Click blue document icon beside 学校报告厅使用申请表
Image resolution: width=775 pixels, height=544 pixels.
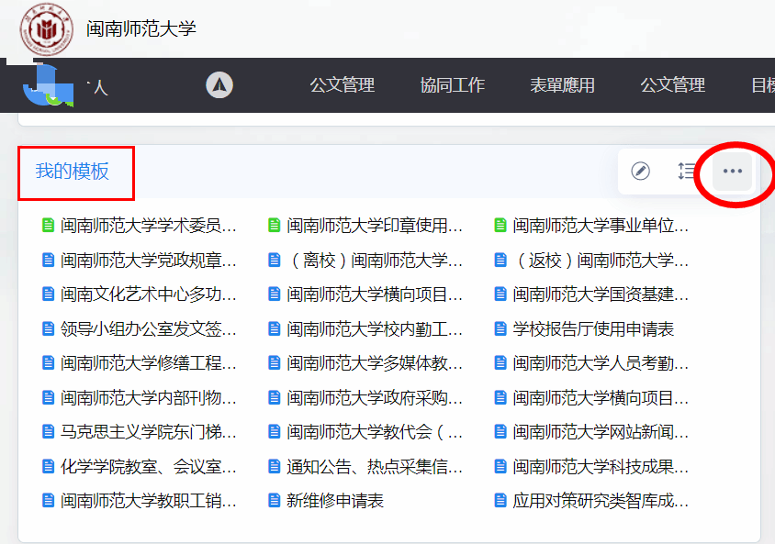[x=500, y=328]
